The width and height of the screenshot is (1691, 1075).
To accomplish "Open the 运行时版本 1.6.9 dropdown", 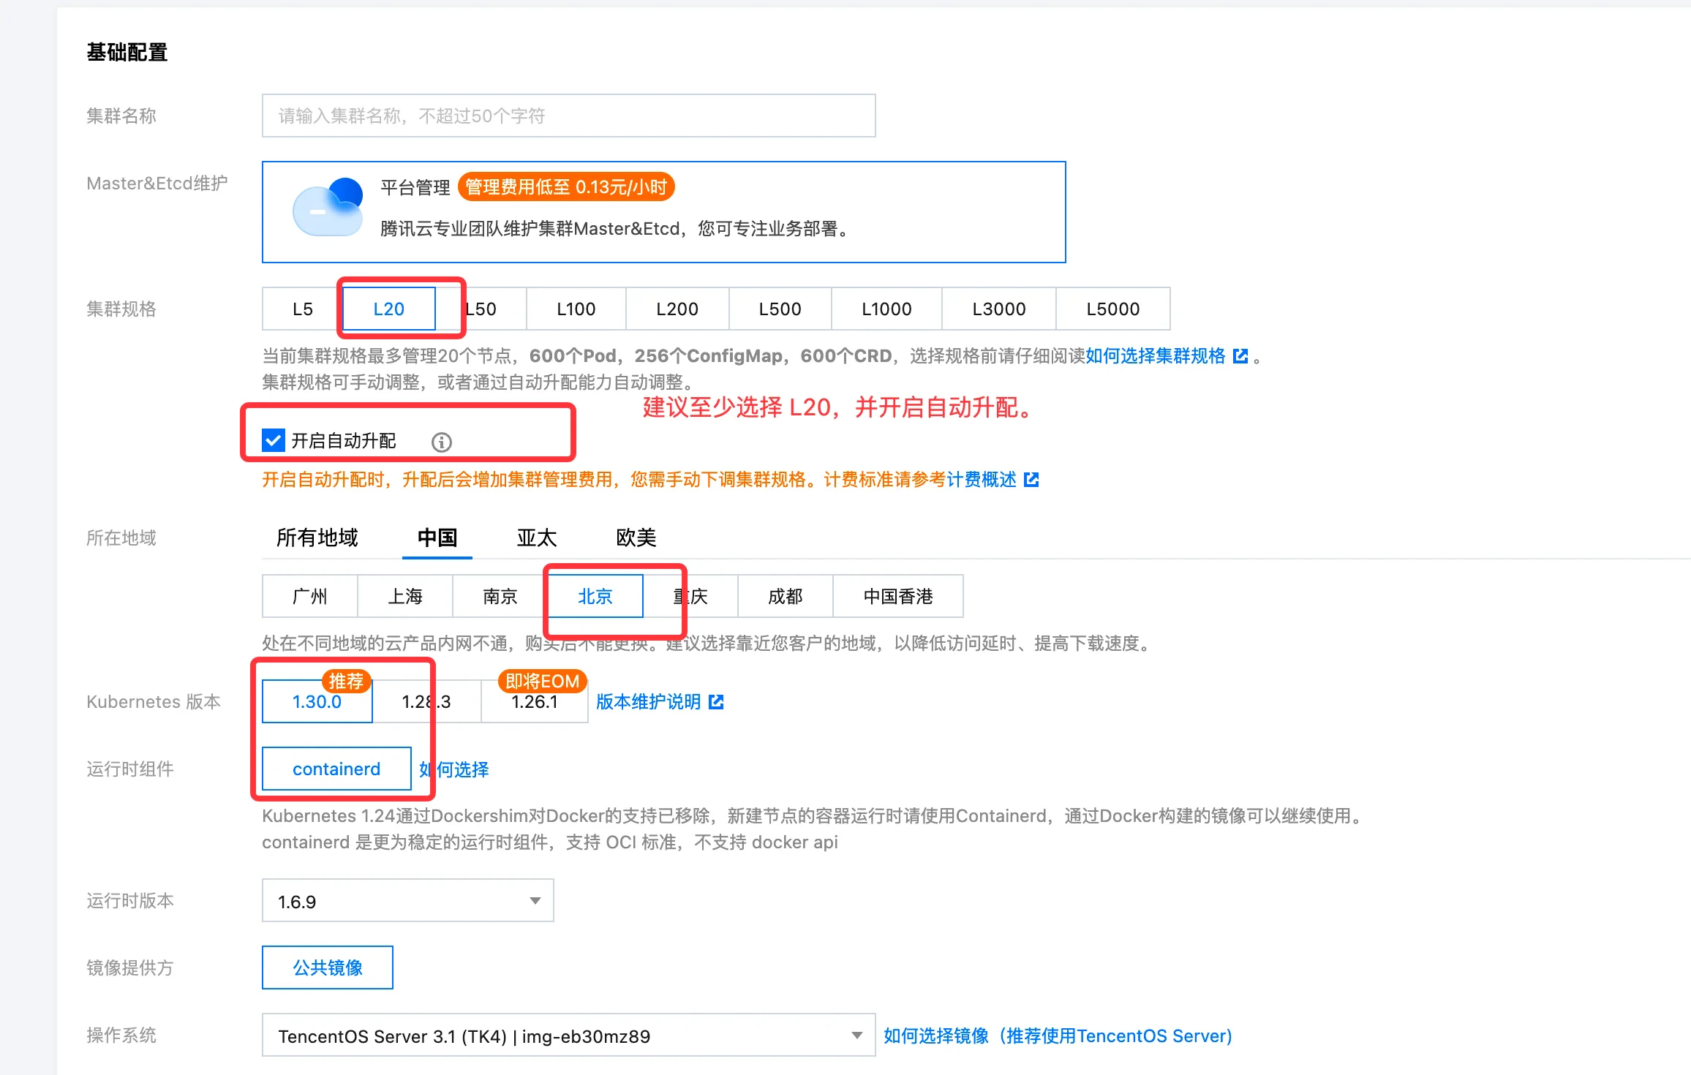I will click(x=407, y=901).
